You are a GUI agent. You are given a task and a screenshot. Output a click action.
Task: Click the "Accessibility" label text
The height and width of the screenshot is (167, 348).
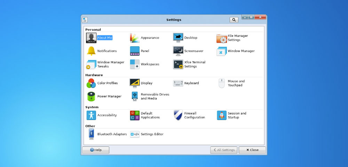pyautogui.click(x=107, y=115)
